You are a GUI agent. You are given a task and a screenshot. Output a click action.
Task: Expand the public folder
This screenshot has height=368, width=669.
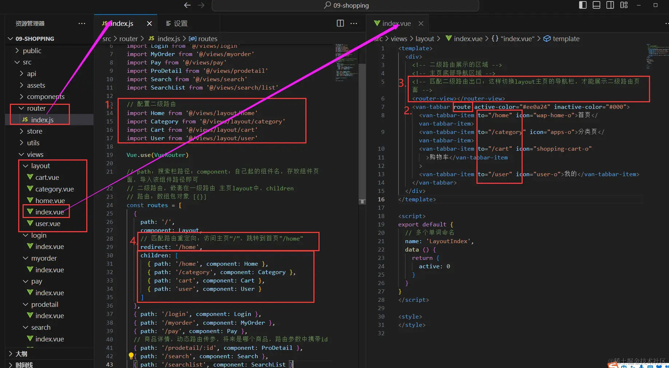click(x=32, y=51)
